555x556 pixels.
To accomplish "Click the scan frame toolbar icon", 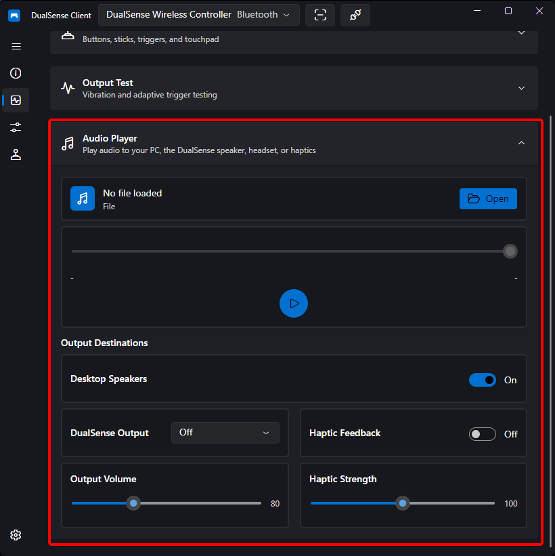I will click(320, 15).
